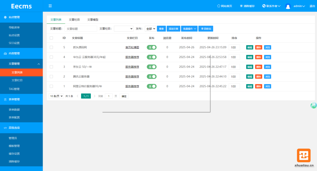Check the box for 阿里云特价服务器99/年 row
The width and height of the screenshot is (317, 171).
click(51, 86)
